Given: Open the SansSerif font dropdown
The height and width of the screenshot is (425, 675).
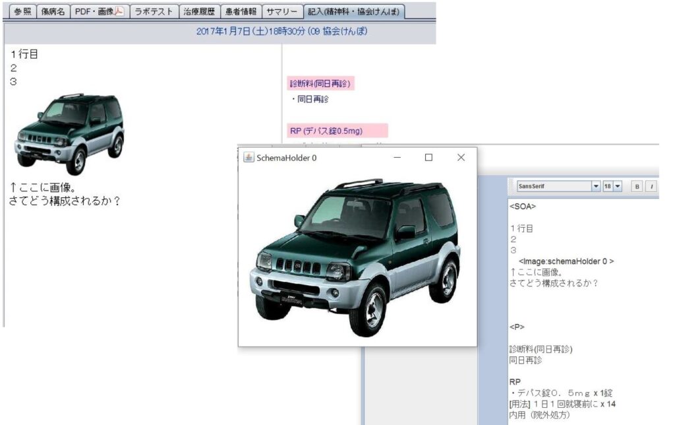Looking at the screenshot, I should coord(596,186).
